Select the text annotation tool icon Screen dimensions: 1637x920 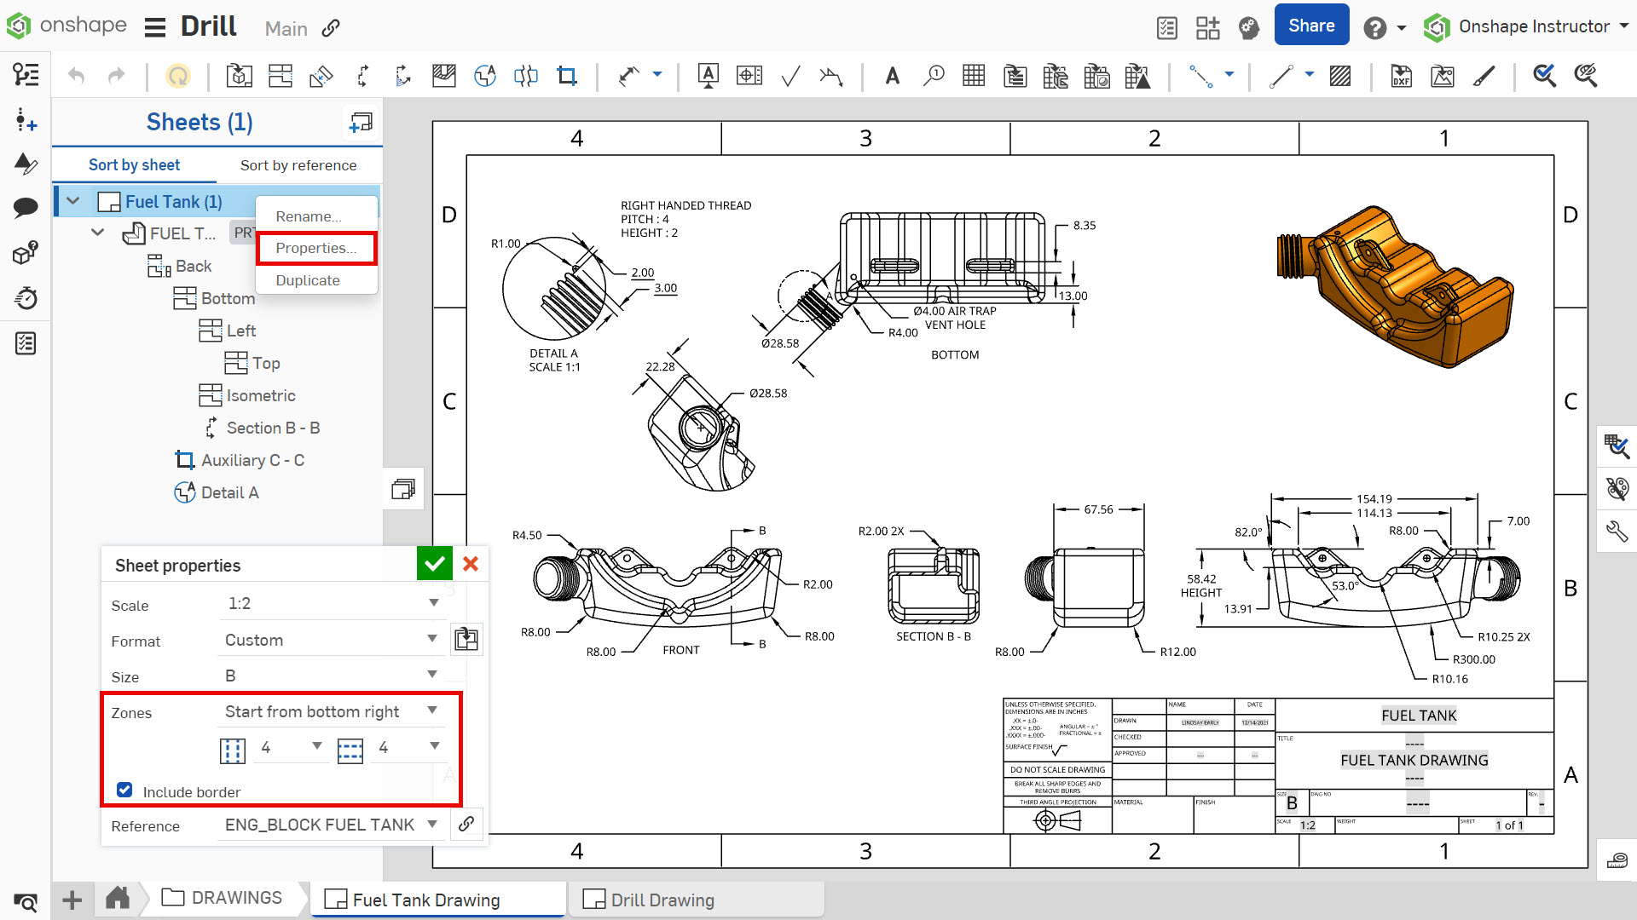pos(894,75)
